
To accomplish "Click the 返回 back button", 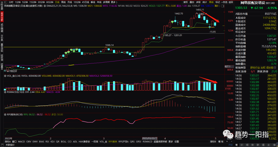I will pos(231,2).
